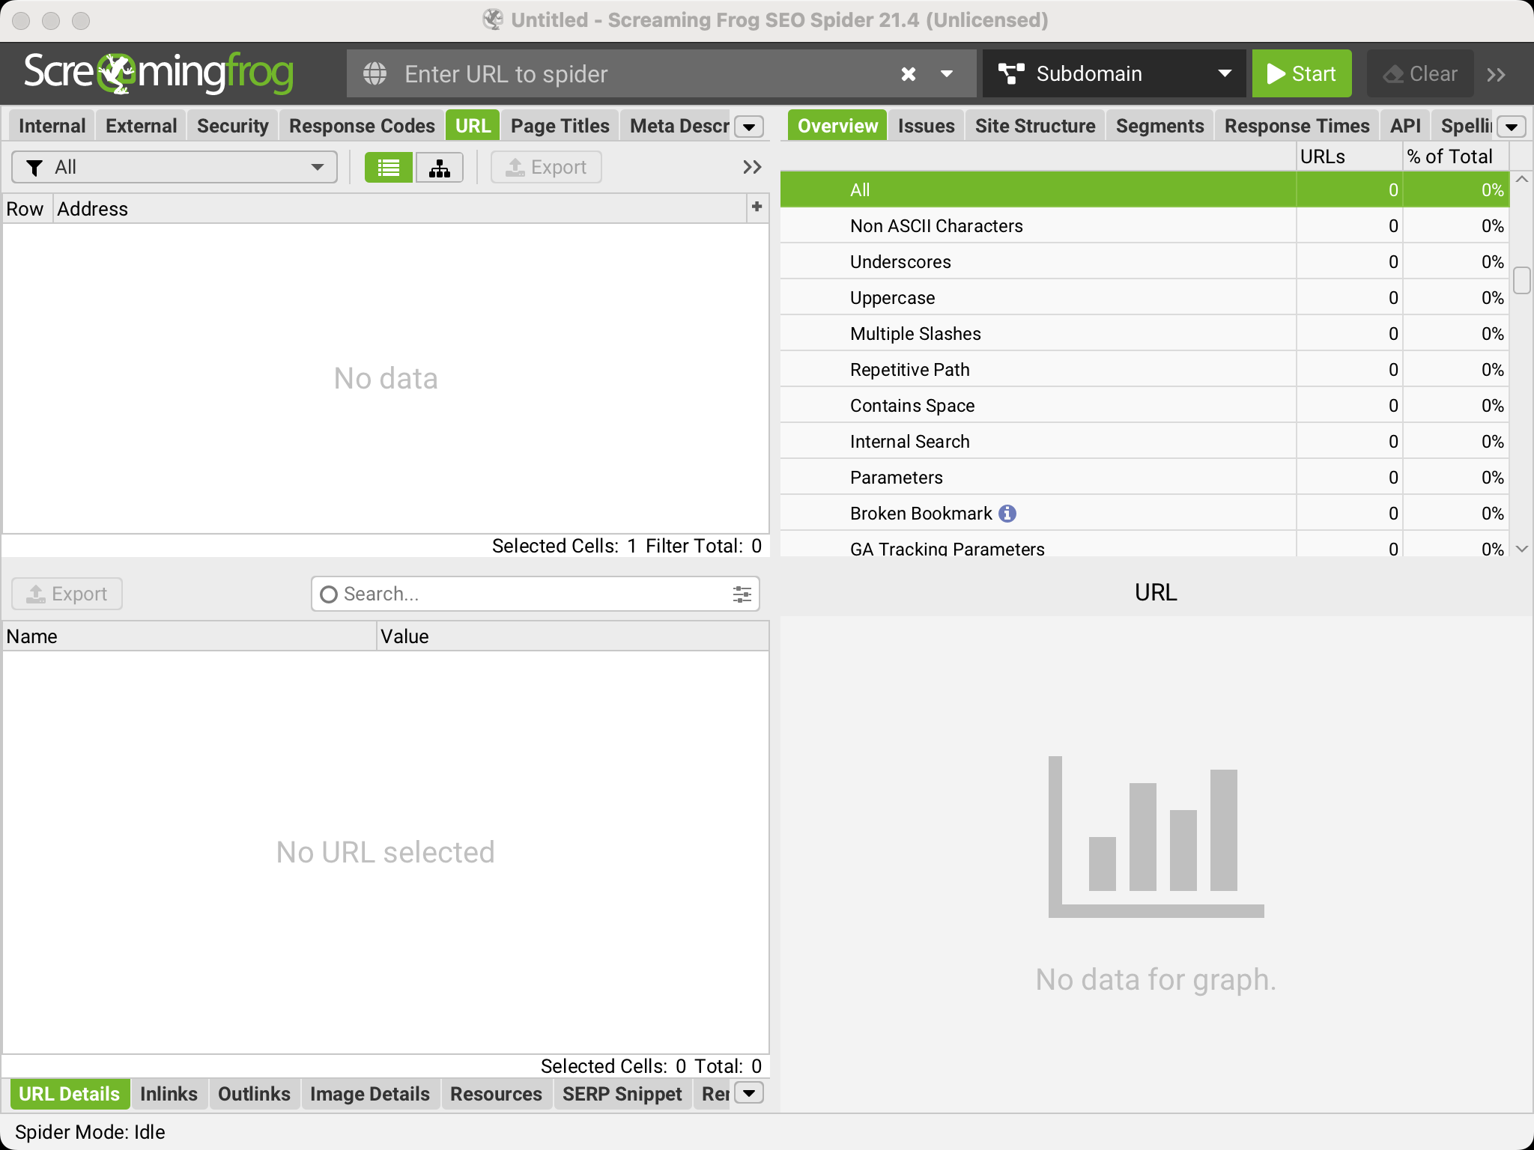Expand hidden toolbar items beside Clear
The height and width of the screenshot is (1150, 1534).
tap(1496, 74)
